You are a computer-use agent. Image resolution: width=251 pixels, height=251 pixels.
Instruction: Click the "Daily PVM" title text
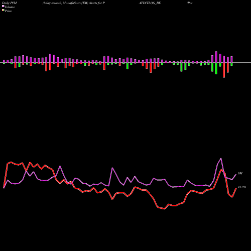click(10, 3)
